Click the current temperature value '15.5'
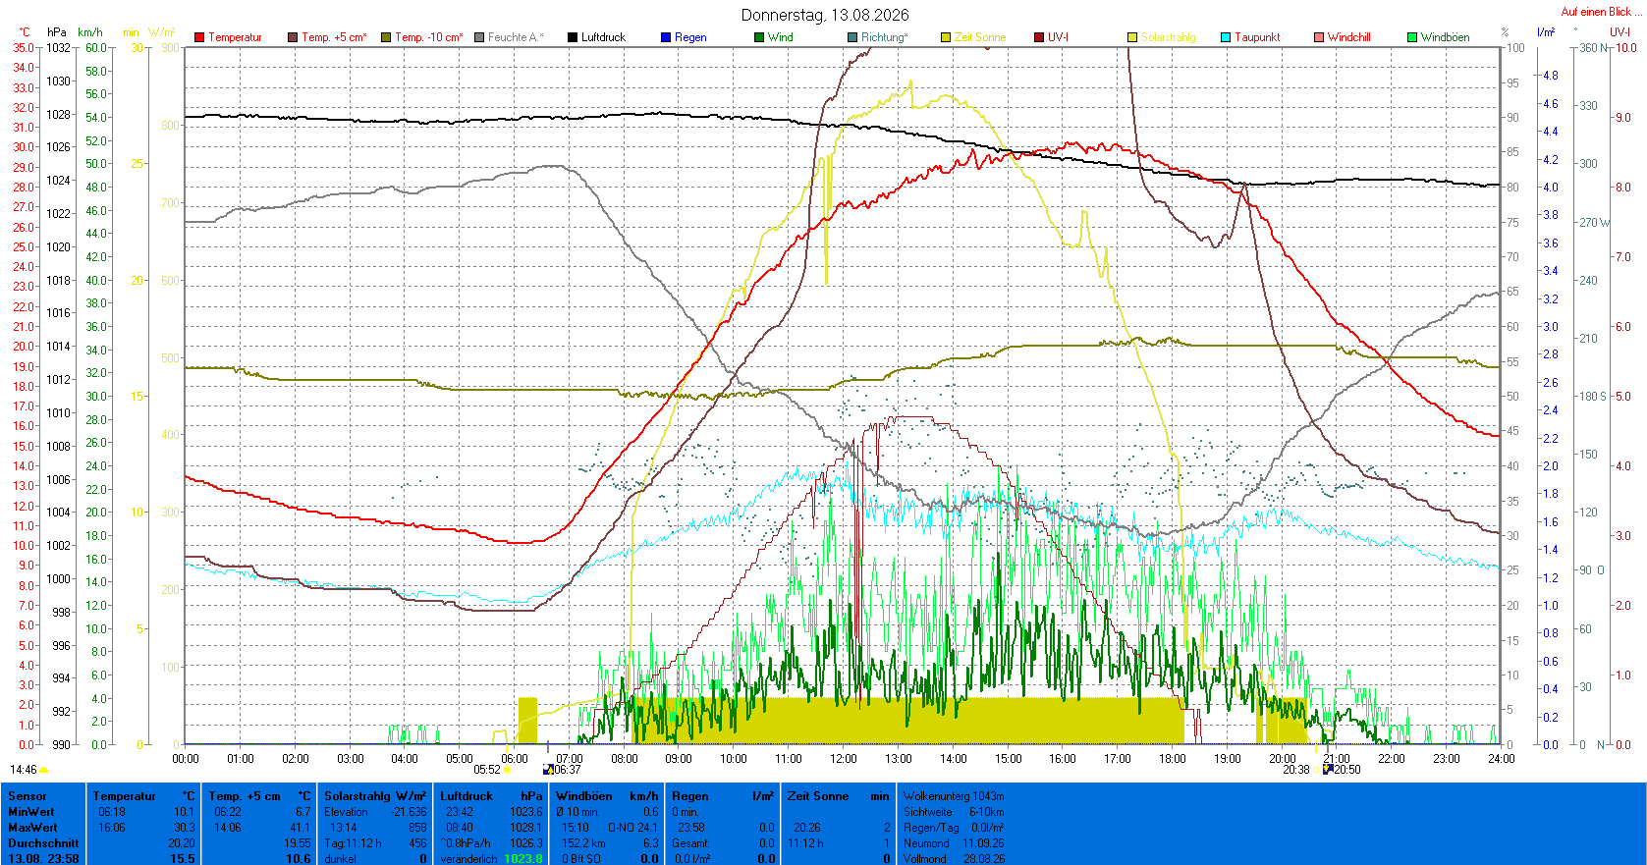This screenshot has height=865, width=1647. click(183, 859)
